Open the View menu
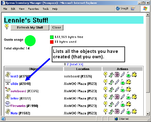This screenshot has height=122, width=151. tap(22, 9)
